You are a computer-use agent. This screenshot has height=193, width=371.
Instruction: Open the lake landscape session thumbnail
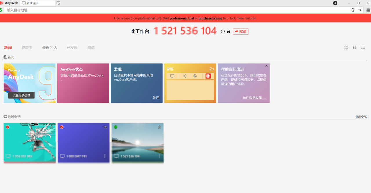click(x=138, y=143)
